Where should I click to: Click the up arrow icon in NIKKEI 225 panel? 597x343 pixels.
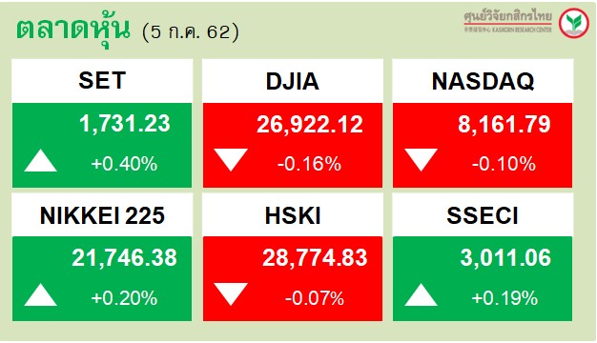[40, 294]
